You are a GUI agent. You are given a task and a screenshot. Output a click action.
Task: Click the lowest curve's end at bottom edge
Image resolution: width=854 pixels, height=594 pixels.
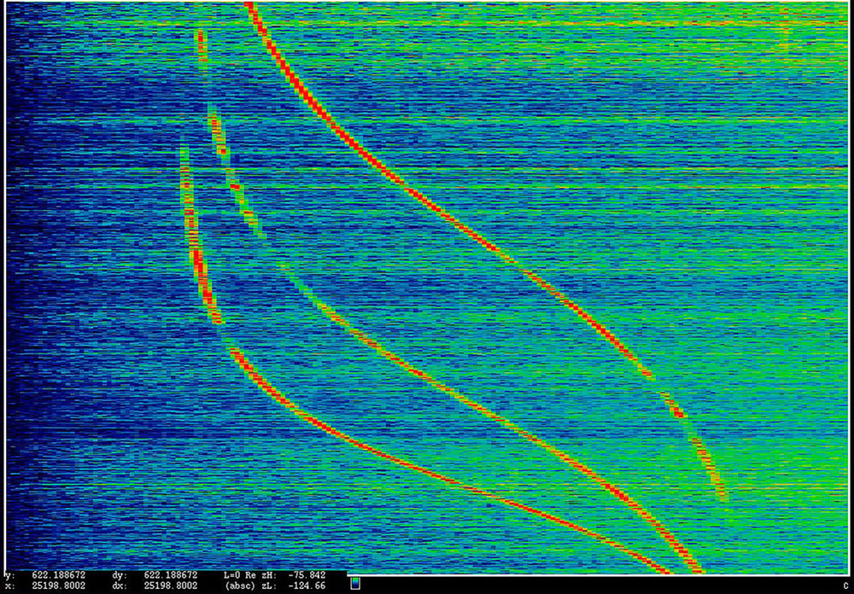(664, 569)
